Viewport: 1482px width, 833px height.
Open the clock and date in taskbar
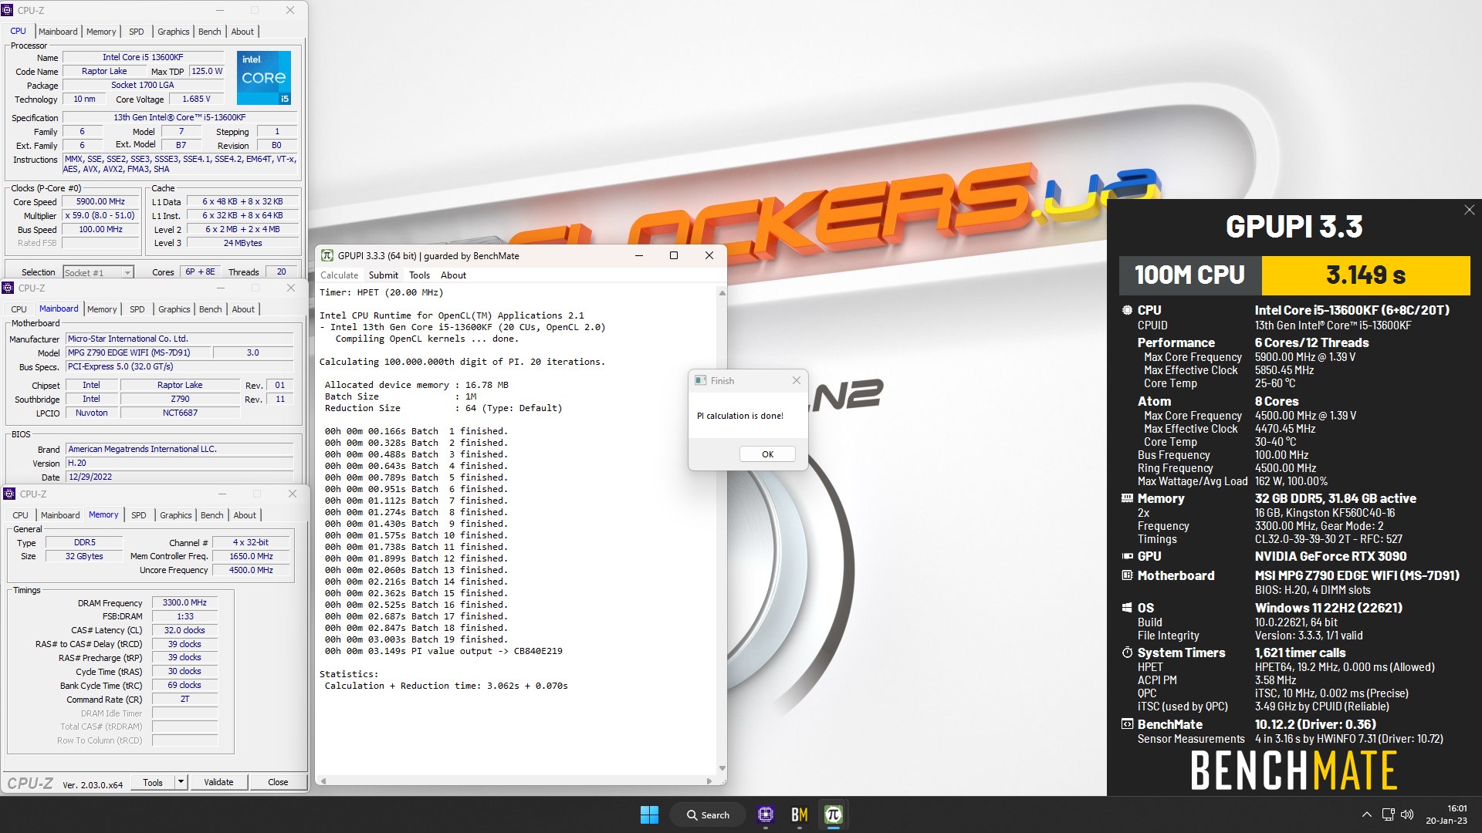tap(1446, 814)
